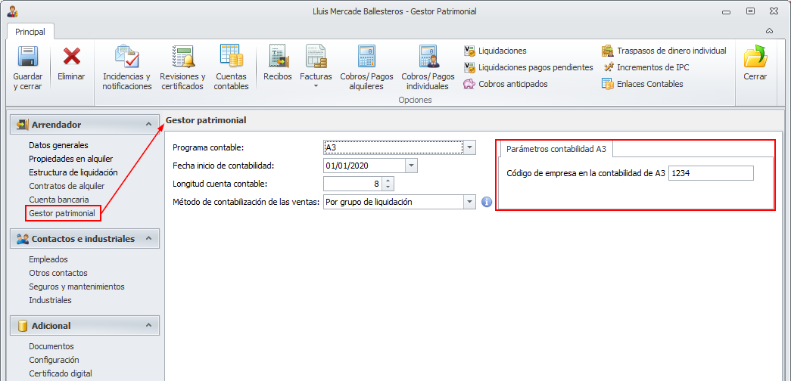Decrease Longitud cuenta contable with down arrow
791x381 pixels.
pos(388,187)
